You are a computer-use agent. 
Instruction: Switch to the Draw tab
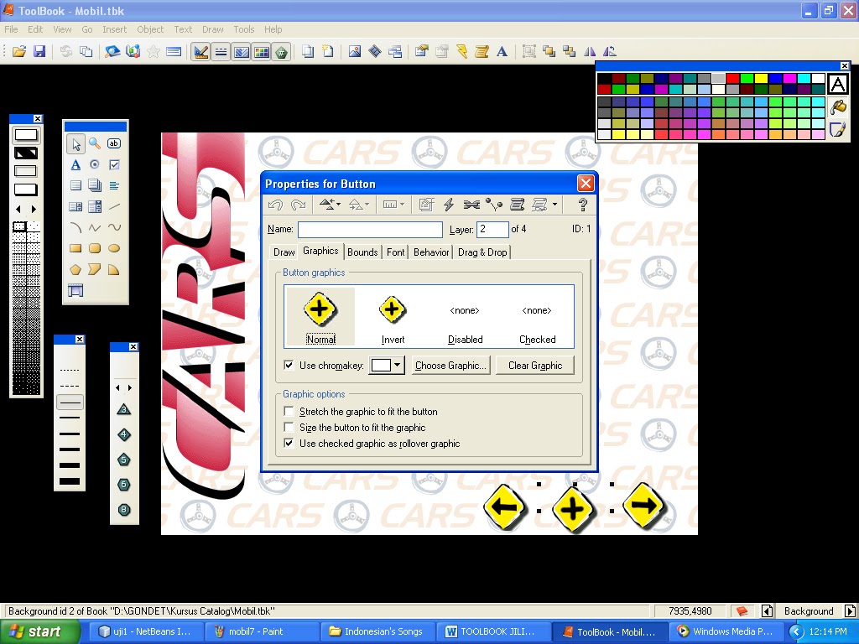(x=284, y=252)
